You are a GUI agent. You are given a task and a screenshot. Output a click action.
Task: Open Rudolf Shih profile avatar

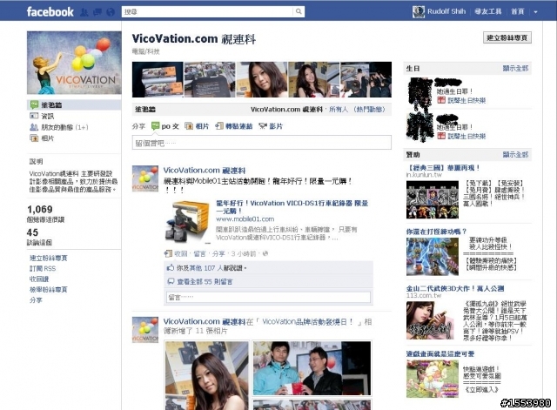(x=418, y=11)
